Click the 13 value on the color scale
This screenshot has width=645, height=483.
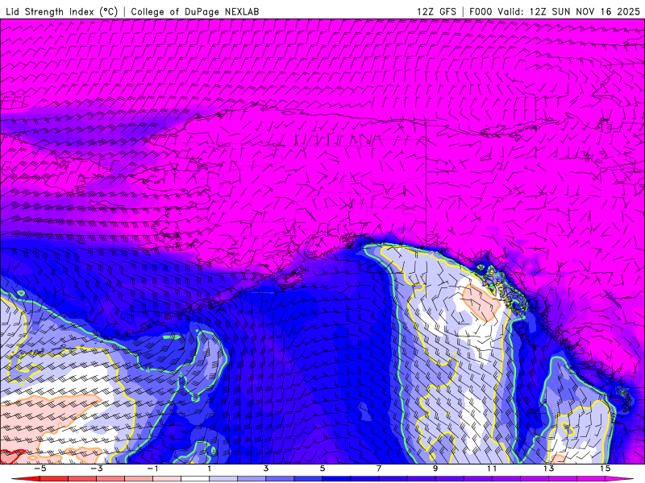[548, 469]
